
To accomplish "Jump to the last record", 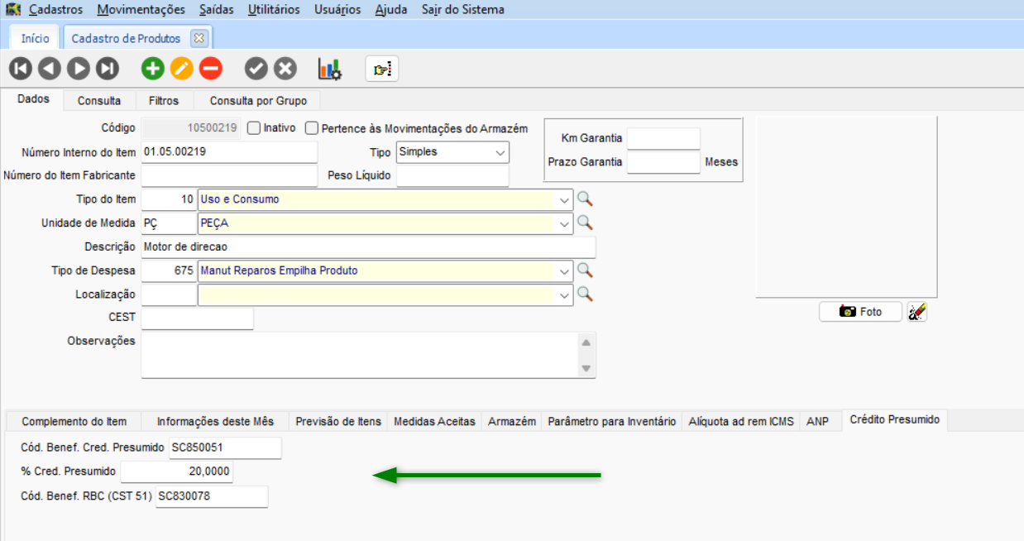I will 108,69.
